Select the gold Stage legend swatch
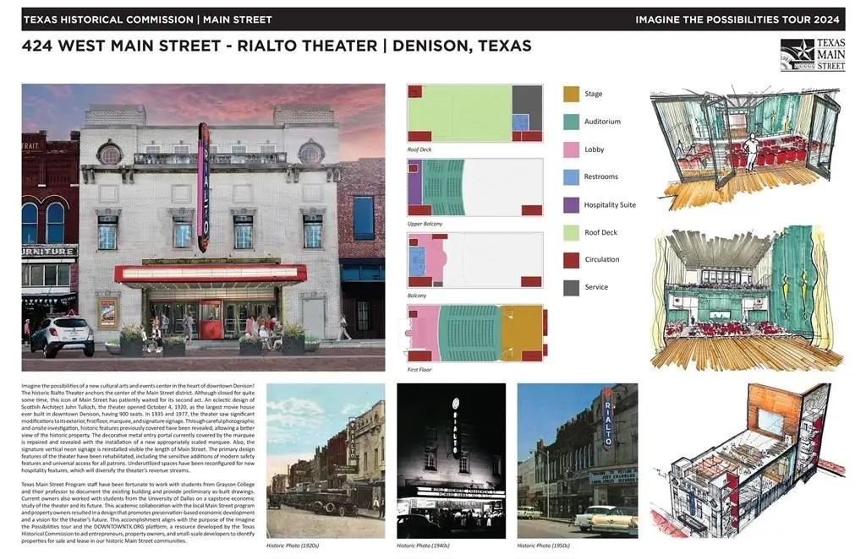 pos(572,95)
